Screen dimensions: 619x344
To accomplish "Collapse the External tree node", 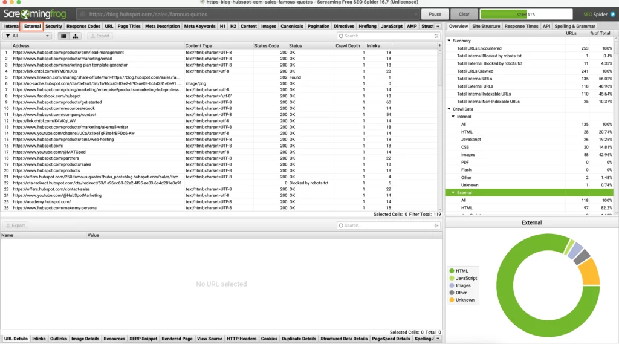I will 453,193.
